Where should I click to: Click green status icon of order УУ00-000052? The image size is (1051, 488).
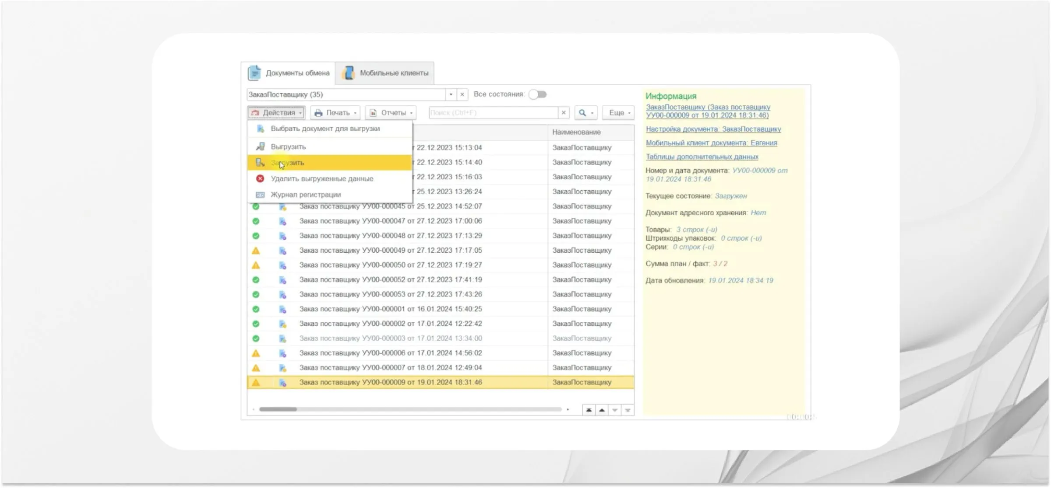coord(256,280)
